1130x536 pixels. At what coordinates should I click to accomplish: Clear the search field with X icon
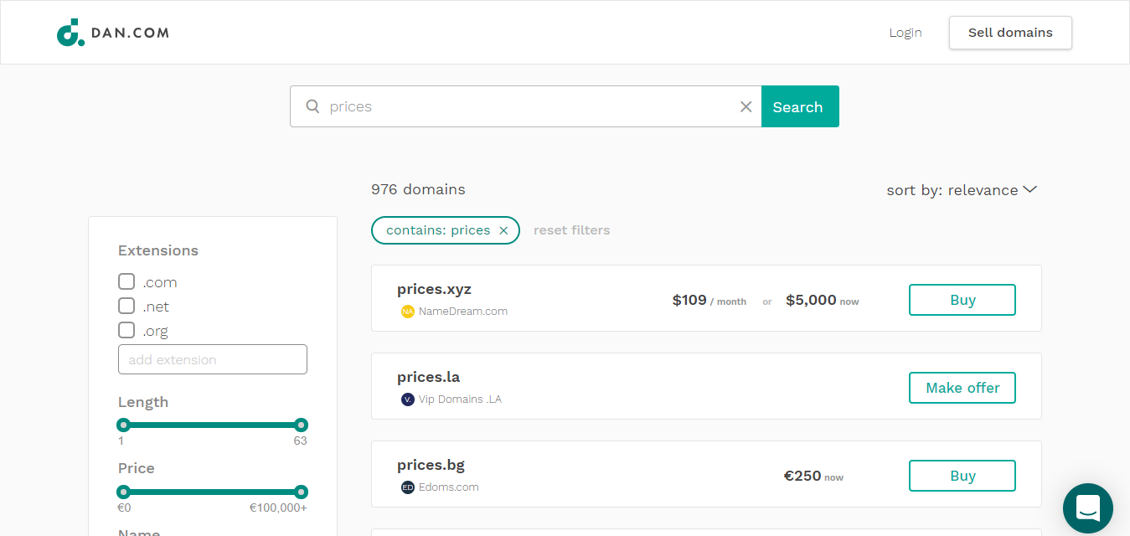coord(746,106)
